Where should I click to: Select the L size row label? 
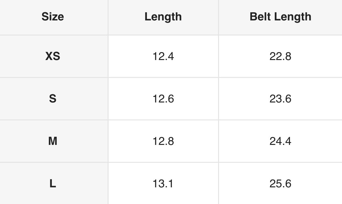pos(53,183)
